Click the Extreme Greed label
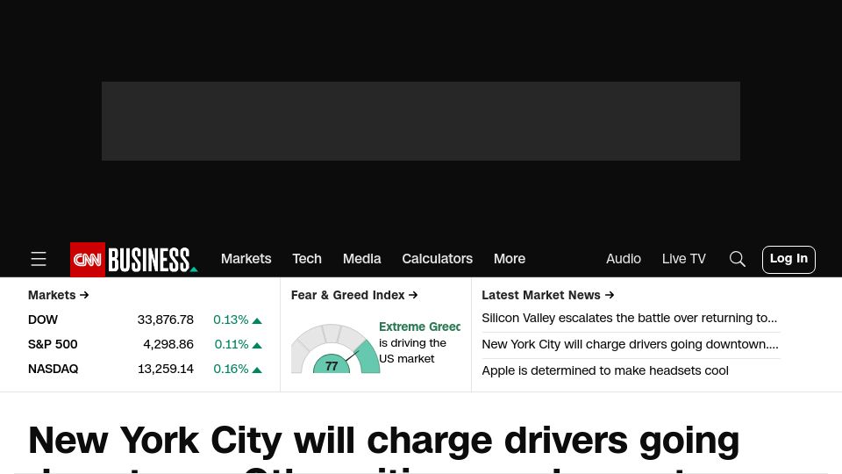The height and width of the screenshot is (474, 842). (419, 327)
